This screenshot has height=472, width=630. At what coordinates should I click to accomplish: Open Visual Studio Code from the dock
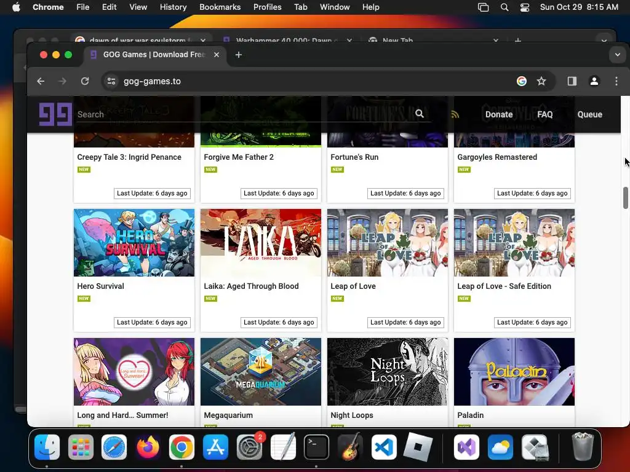[x=384, y=447]
